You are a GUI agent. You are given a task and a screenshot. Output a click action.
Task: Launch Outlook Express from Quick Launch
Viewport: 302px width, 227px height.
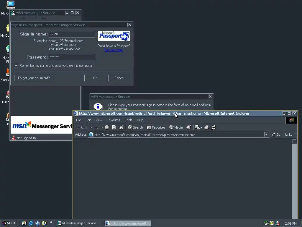click(x=37, y=223)
